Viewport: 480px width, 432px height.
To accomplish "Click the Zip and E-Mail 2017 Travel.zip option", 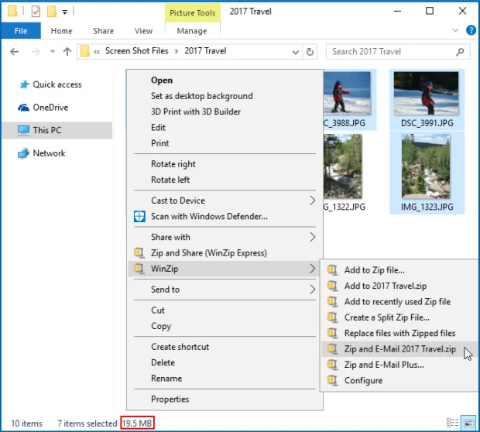I will tap(399, 349).
